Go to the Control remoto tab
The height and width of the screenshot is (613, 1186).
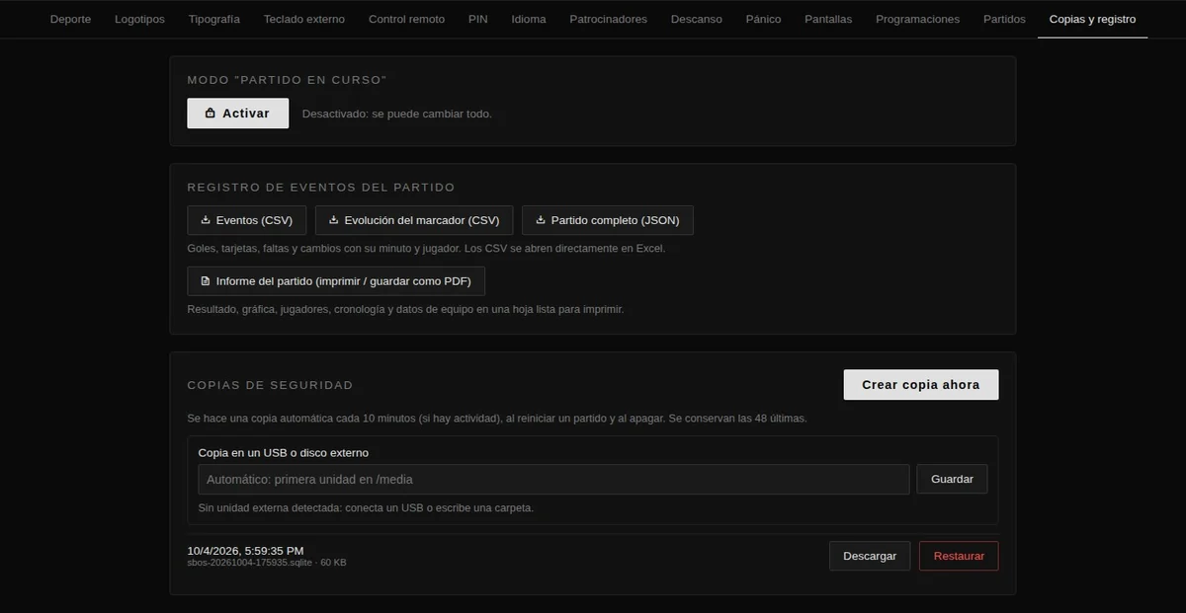point(406,19)
